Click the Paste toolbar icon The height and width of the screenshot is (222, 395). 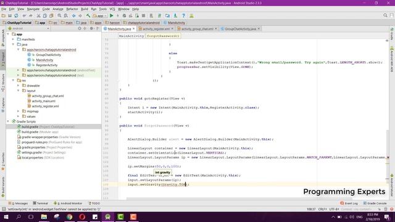click(x=51, y=15)
